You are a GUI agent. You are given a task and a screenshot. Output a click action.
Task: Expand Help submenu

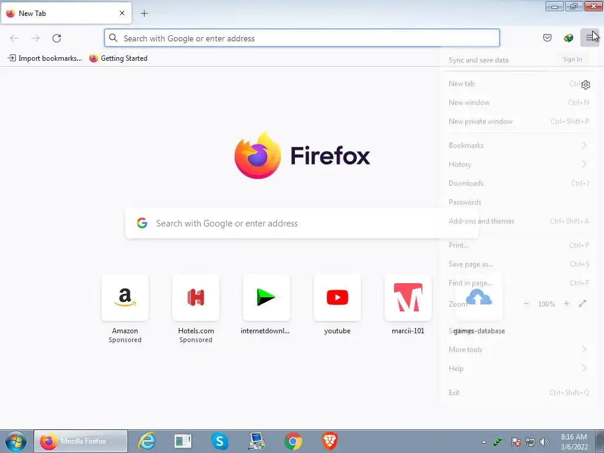coord(518,369)
